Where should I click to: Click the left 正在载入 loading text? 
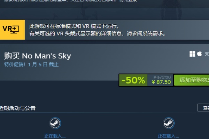point(55,136)
